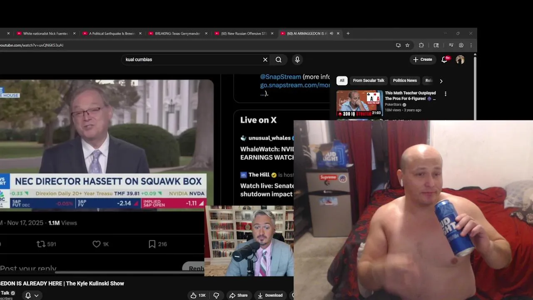Close the AI ARMAGEDDON tab
This screenshot has width=533, height=300.
pyautogui.click(x=338, y=33)
